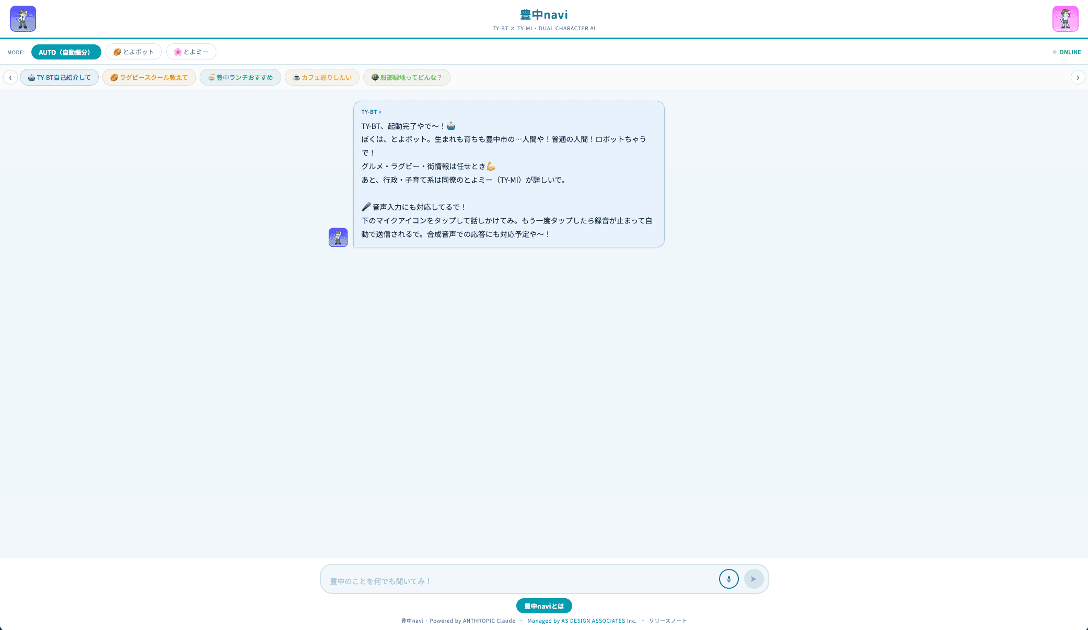Click the microphone voice input icon
The height and width of the screenshot is (630, 1088).
click(x=728, y=579)
